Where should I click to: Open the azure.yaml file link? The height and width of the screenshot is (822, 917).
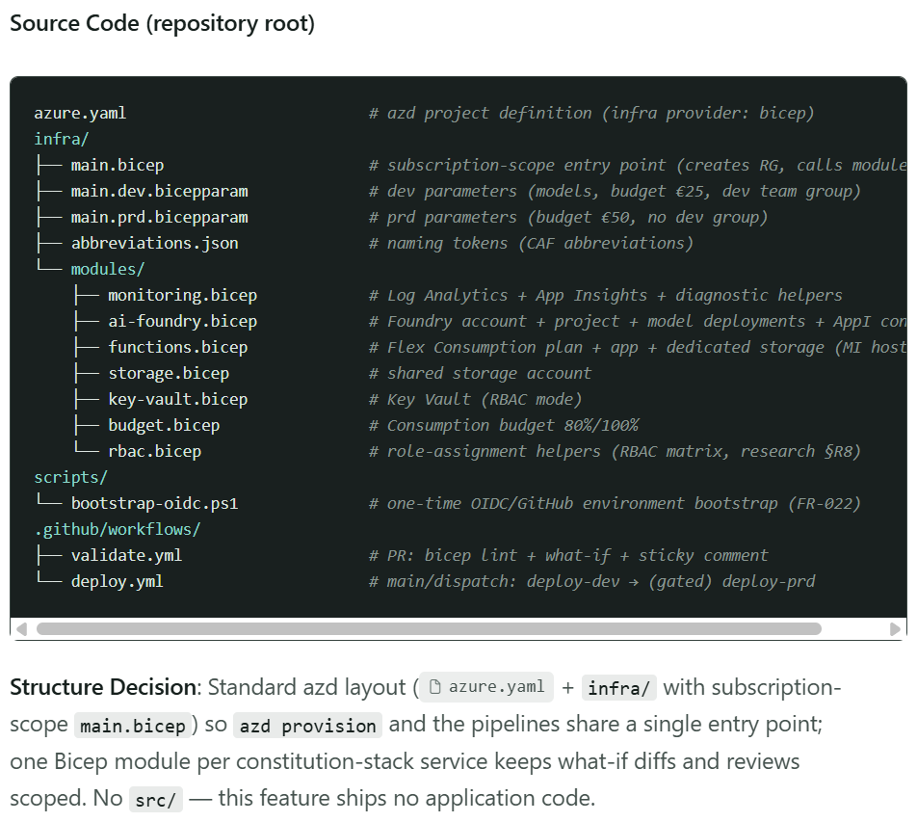(486, 687)
